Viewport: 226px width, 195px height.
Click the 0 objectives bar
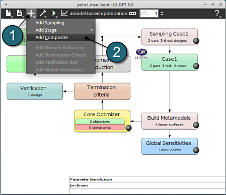(100, 122)
